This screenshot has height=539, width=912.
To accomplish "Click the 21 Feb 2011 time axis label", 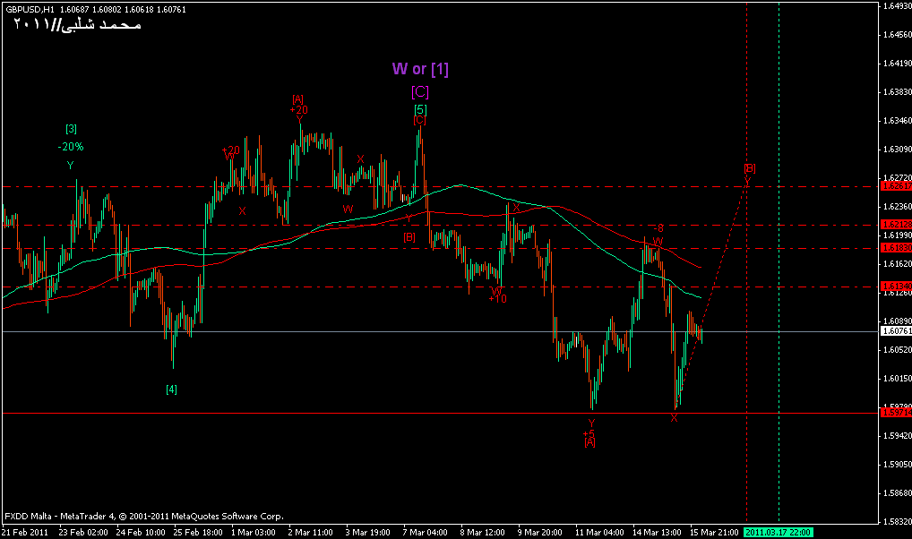I will tap(25, 532).
